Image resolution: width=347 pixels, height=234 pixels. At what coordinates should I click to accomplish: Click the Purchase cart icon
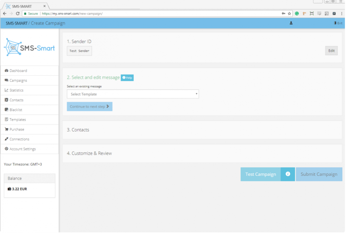pyautogui.click(x=6, y=130)
